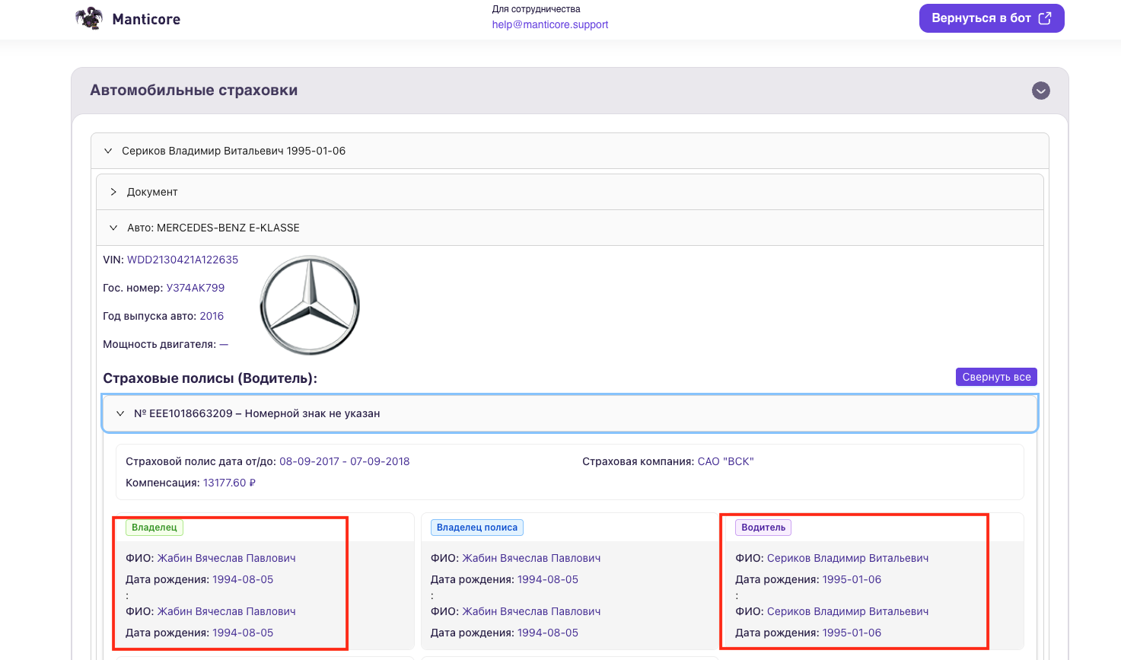
Task: Open the help@manticore.support email link
Action: click(x=550, y=24)
